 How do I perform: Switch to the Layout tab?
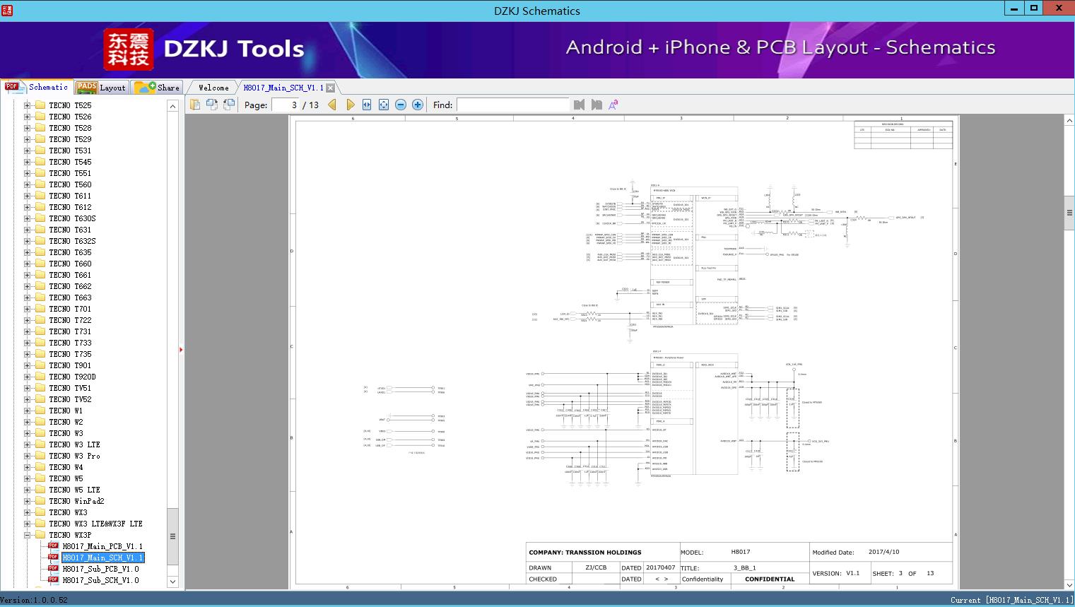[101, 88]
